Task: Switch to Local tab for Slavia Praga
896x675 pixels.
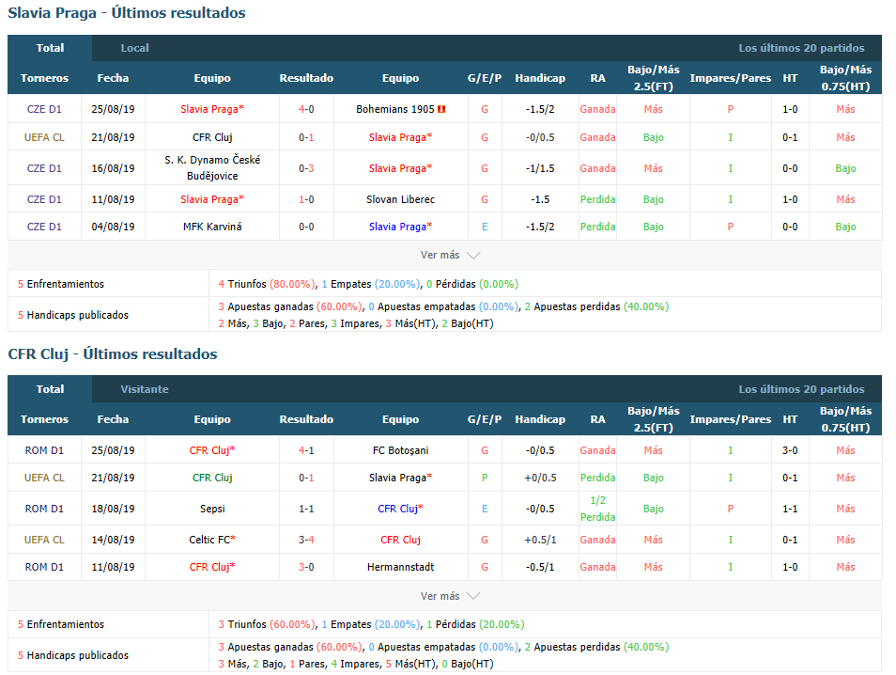Action: pyautogui.click(x=134, y=48)
